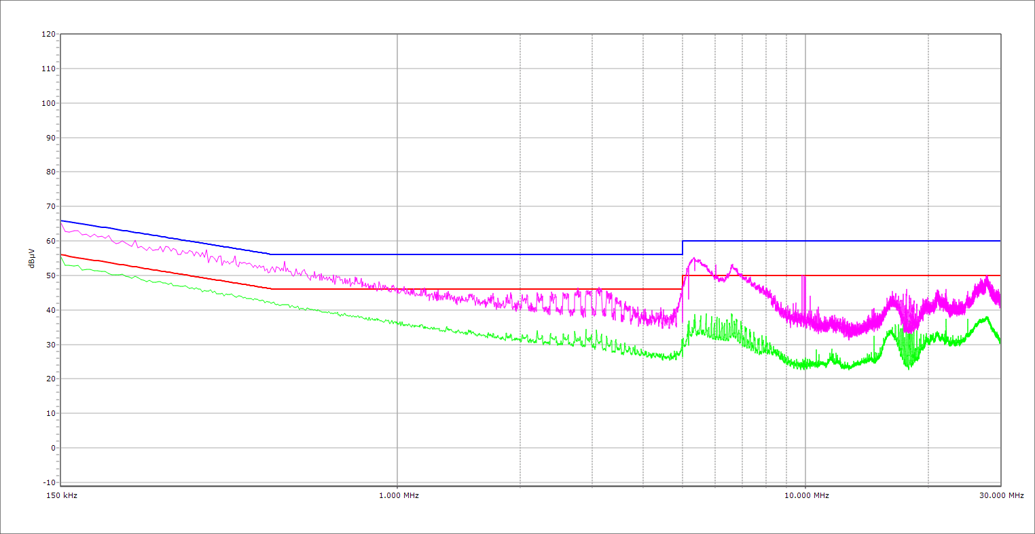Click the green trace's peak near 30 MHz
Image resolution: width=1035 pixels, height=534 pixels.
coord(985,317)
